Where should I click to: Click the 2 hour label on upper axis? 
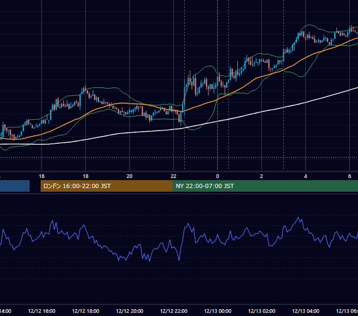point(262,176)
